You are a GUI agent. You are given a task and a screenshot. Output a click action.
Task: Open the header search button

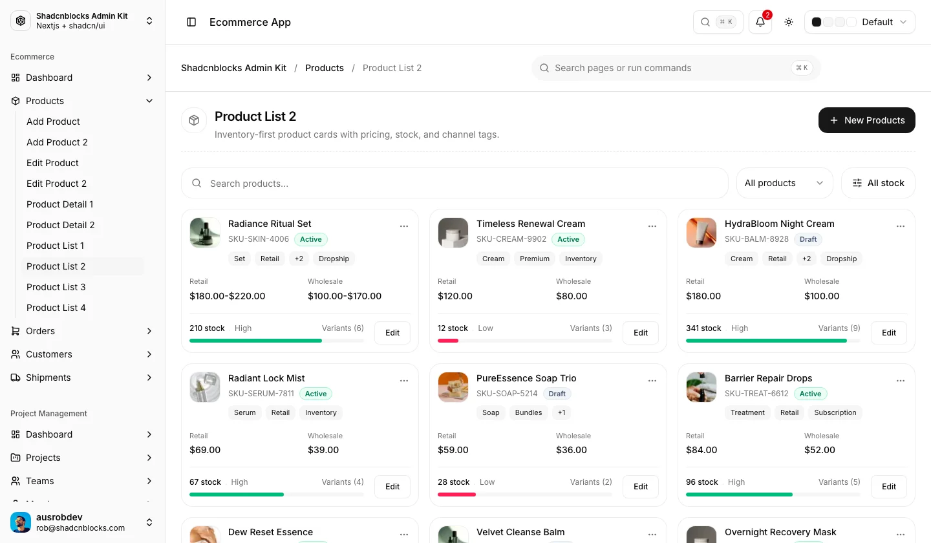point(718,22)
